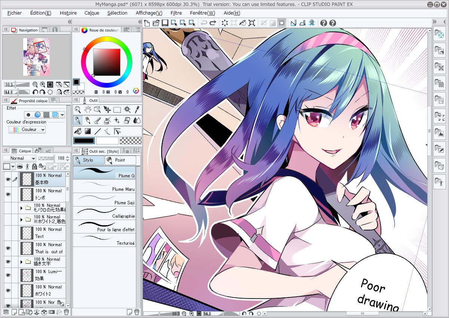Click the transparent color swatch
The height and width of the screenshot is (318, 449).
coord(131,141)
